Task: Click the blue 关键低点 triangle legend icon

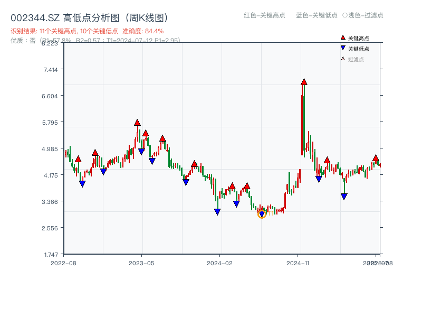Action: [x=343, y=48]
